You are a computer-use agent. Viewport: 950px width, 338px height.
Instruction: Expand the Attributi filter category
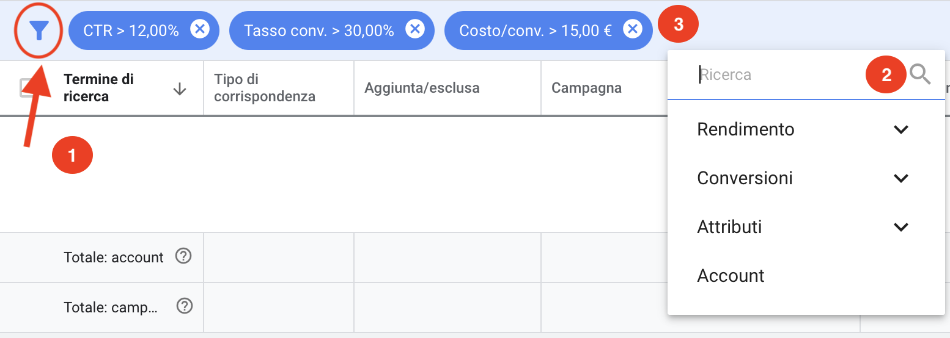[900, 227]
